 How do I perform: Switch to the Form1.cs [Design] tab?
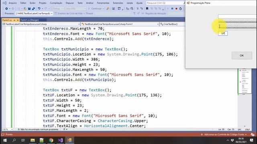30,20
